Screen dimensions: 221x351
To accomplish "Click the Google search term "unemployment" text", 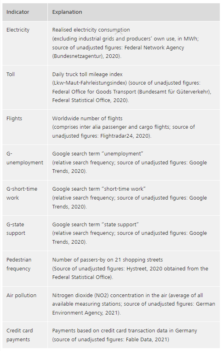I will 98,154.
